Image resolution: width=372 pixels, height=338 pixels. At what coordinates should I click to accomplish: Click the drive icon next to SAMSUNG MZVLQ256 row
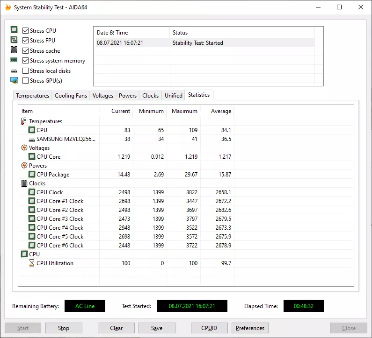coord(32,140)
